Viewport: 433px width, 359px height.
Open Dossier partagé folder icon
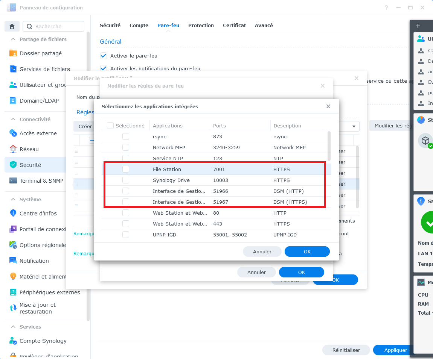click(x=13, y=53)
